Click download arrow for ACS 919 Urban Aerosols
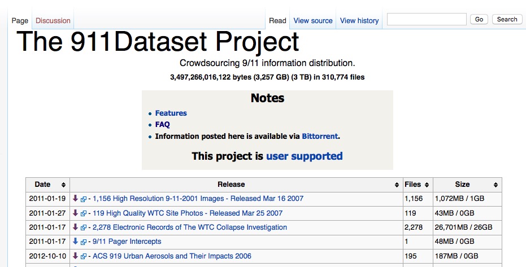The width and height of the screenshot is (526, 267). tap(75, 256)
